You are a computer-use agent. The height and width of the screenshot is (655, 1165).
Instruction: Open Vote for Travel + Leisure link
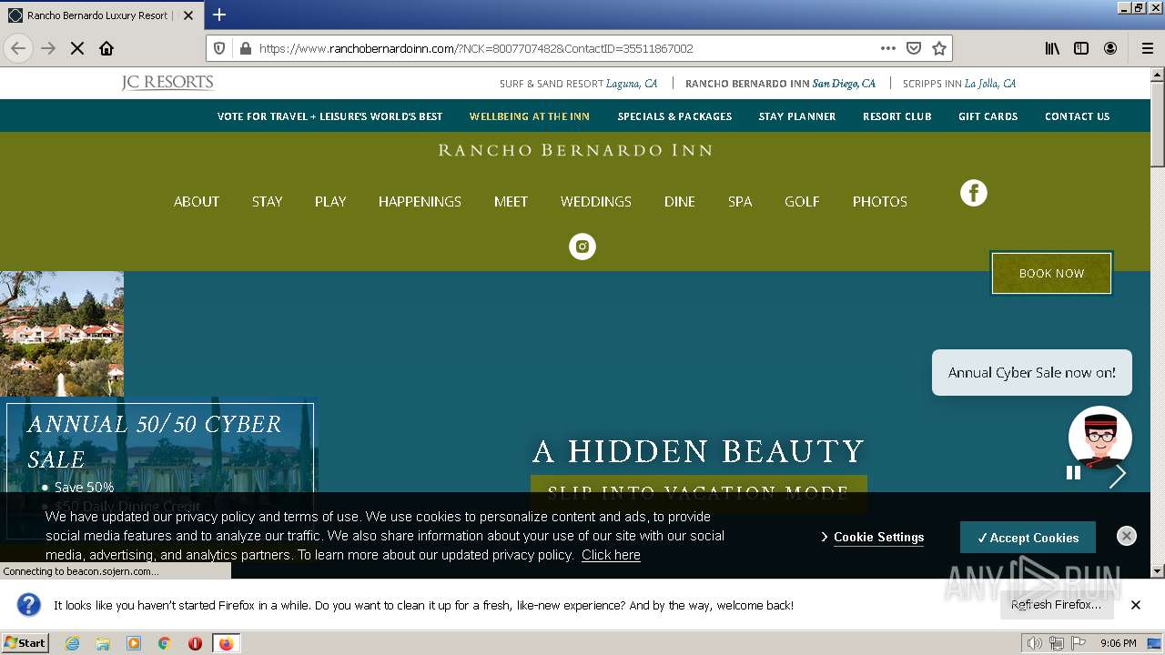coord(329,116)
